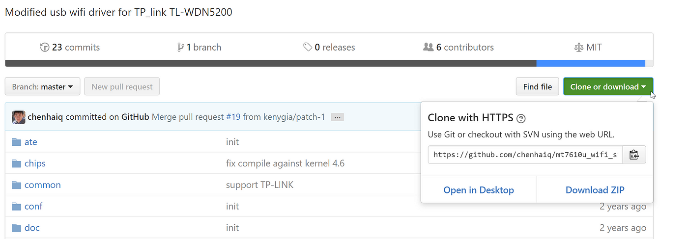
Task: Click the help icon beside Clone with HTTPS
Action: (x=521, y=118)
